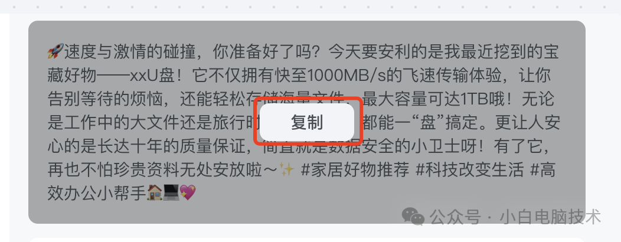Click the WeChat logo in the watermark
621x242 pixels.
click(413, 217)
